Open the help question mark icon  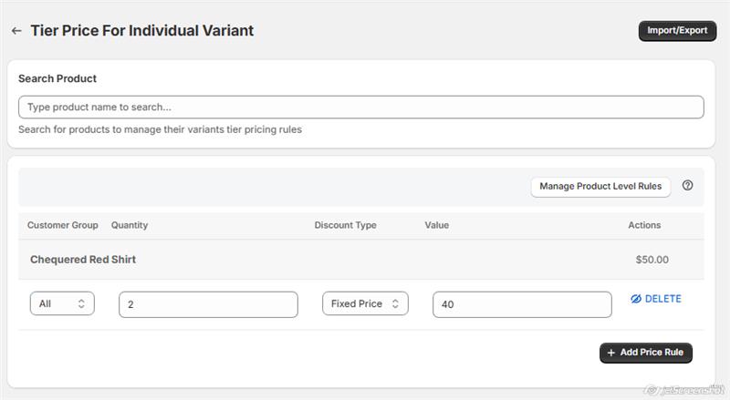coord(687,186)
